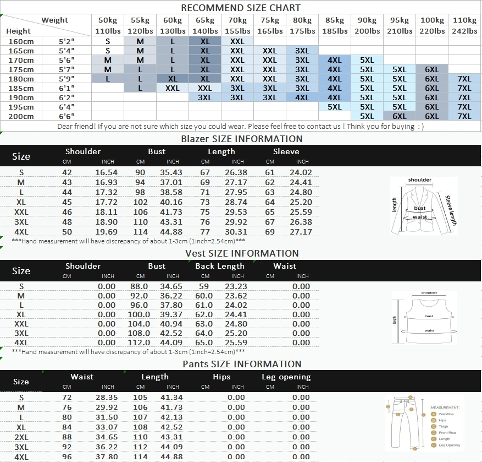
Task: Click the 6XL cell in the 175cm row
Action: point(432,69)
